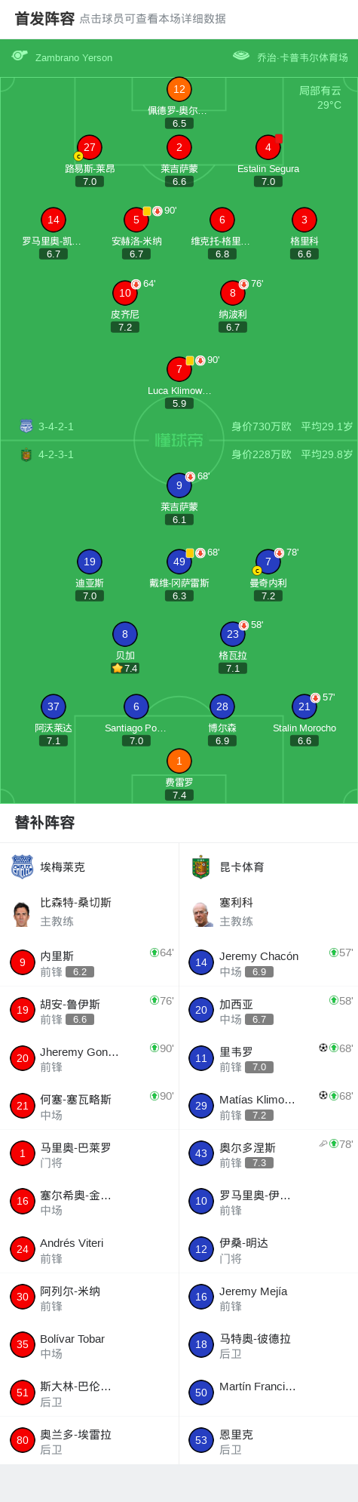The image size is (358, 1502).
Task: Click the 埃梅莱克 team name
Action: click(x=63, y=867)
